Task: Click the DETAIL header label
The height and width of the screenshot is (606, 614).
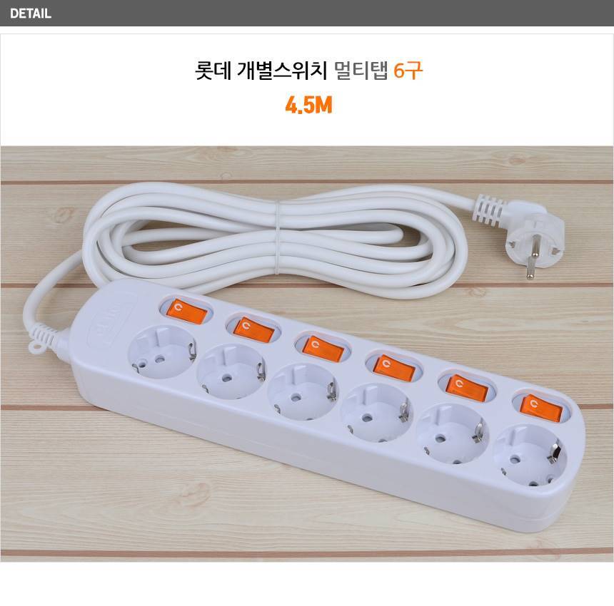Action: [31, 14]
